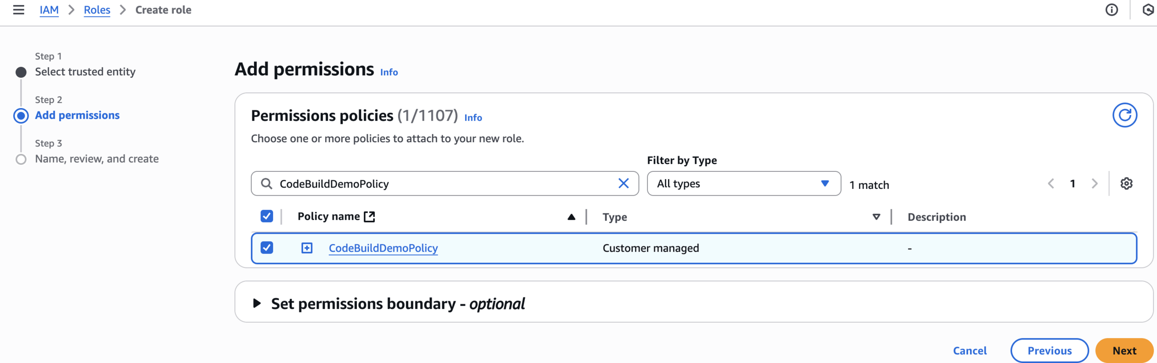Navigate to IAM breadcrumb
This screenshot has height=363, width=1157.
click(49, 10)
